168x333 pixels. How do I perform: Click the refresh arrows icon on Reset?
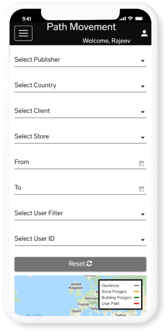point(89,264)
